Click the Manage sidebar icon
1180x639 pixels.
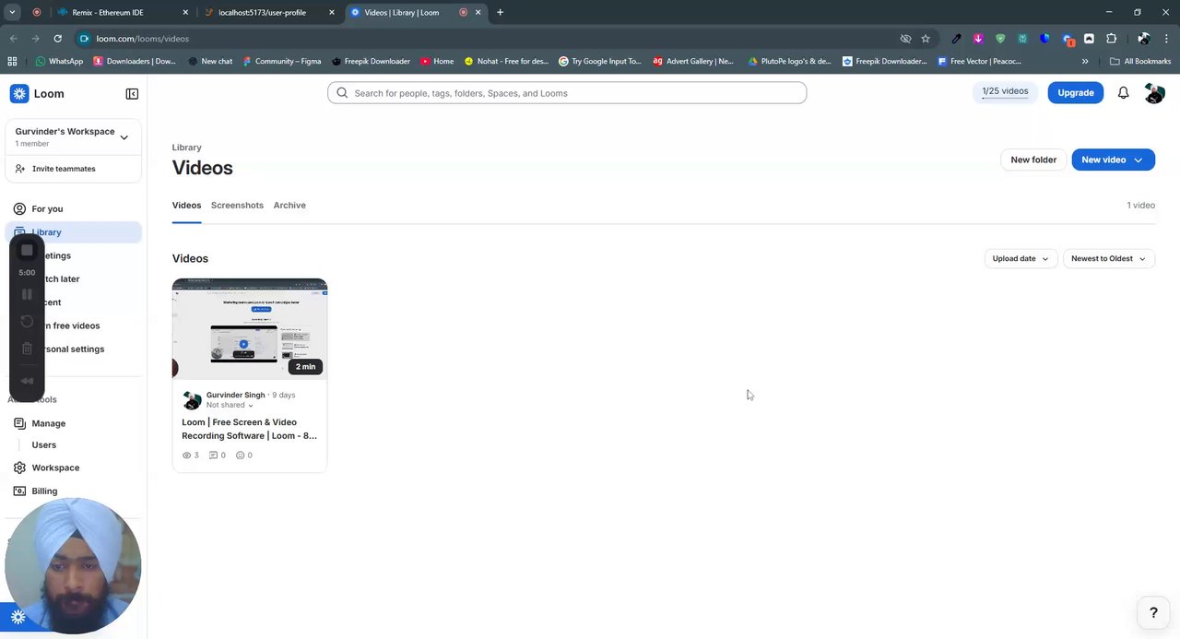click(x=19, y=423)
